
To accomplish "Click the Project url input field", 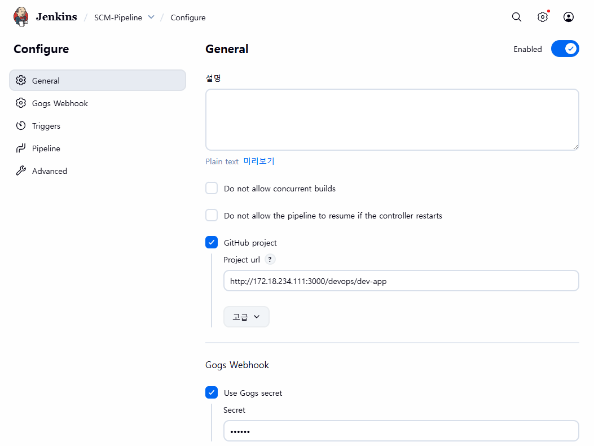I will coord(401,281).
